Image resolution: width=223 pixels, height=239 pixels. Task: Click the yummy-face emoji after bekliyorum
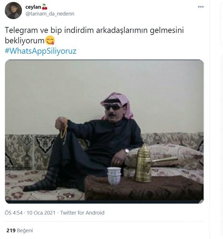[x=50, y=40]
